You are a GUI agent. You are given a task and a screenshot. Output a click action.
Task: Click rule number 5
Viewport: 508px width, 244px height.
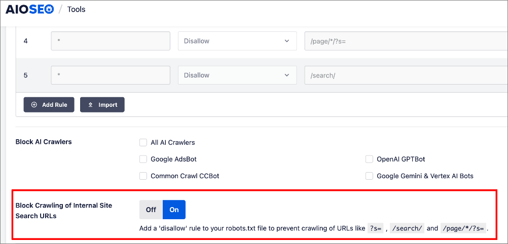(25, 75)
